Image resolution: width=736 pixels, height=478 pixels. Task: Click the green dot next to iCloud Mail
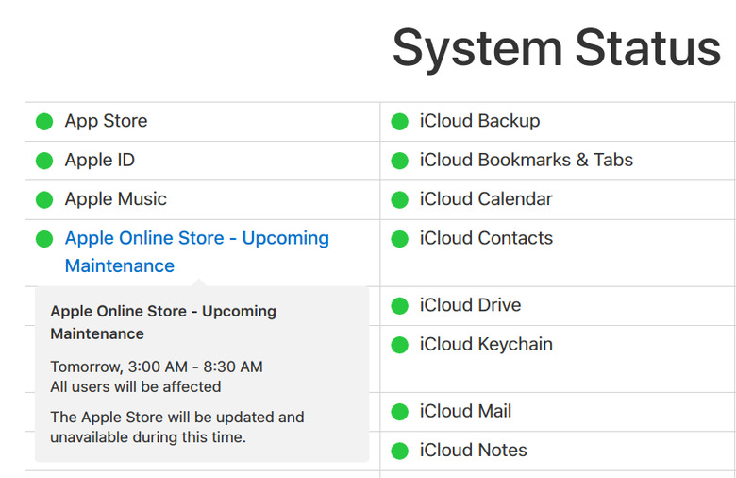(399, 412)
